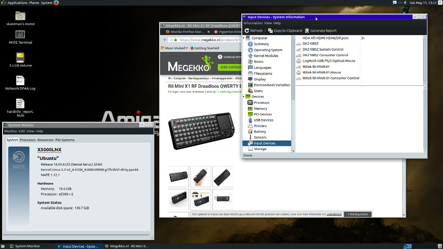Switch to Megekko.nl taskbar button
The height and width of the screenshot is (249, 443).
click(127, 246)
